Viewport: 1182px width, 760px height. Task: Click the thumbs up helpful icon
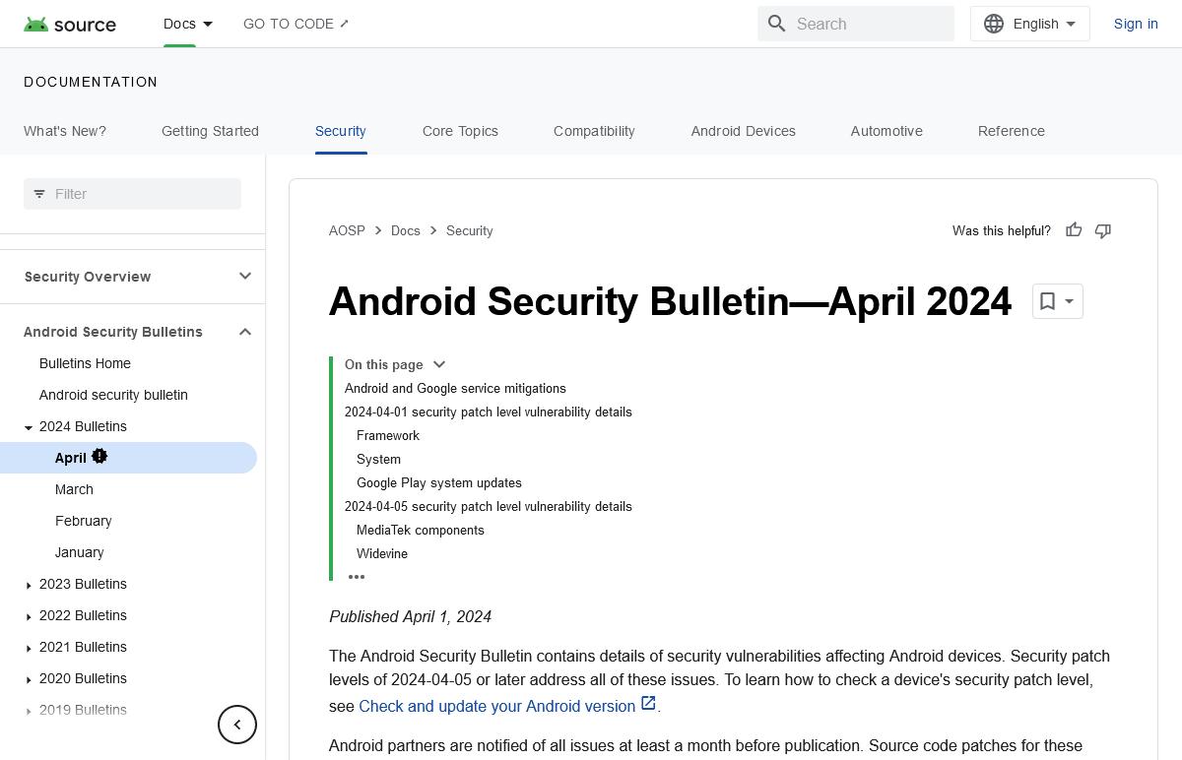[x=1074, y=230]
